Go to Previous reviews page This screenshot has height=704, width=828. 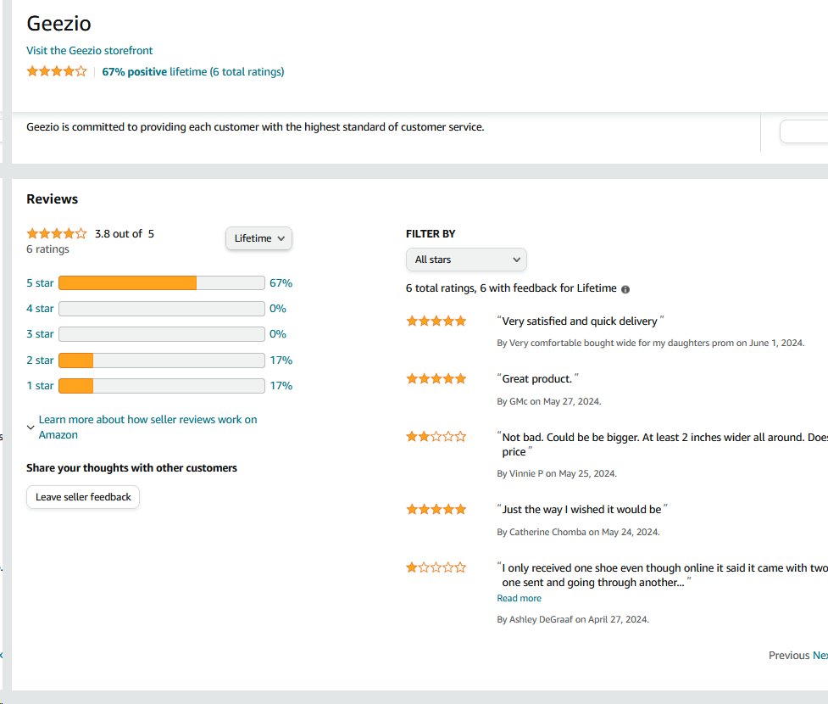(x=788, y=656)
